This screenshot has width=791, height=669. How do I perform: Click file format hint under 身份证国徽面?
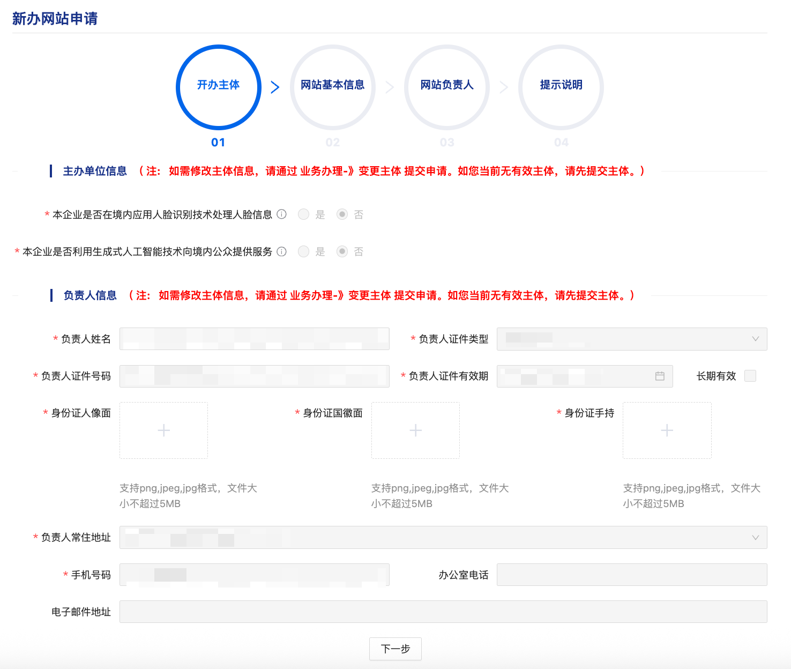click(440, 496)
